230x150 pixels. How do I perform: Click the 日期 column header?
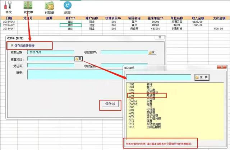[9, 18]
